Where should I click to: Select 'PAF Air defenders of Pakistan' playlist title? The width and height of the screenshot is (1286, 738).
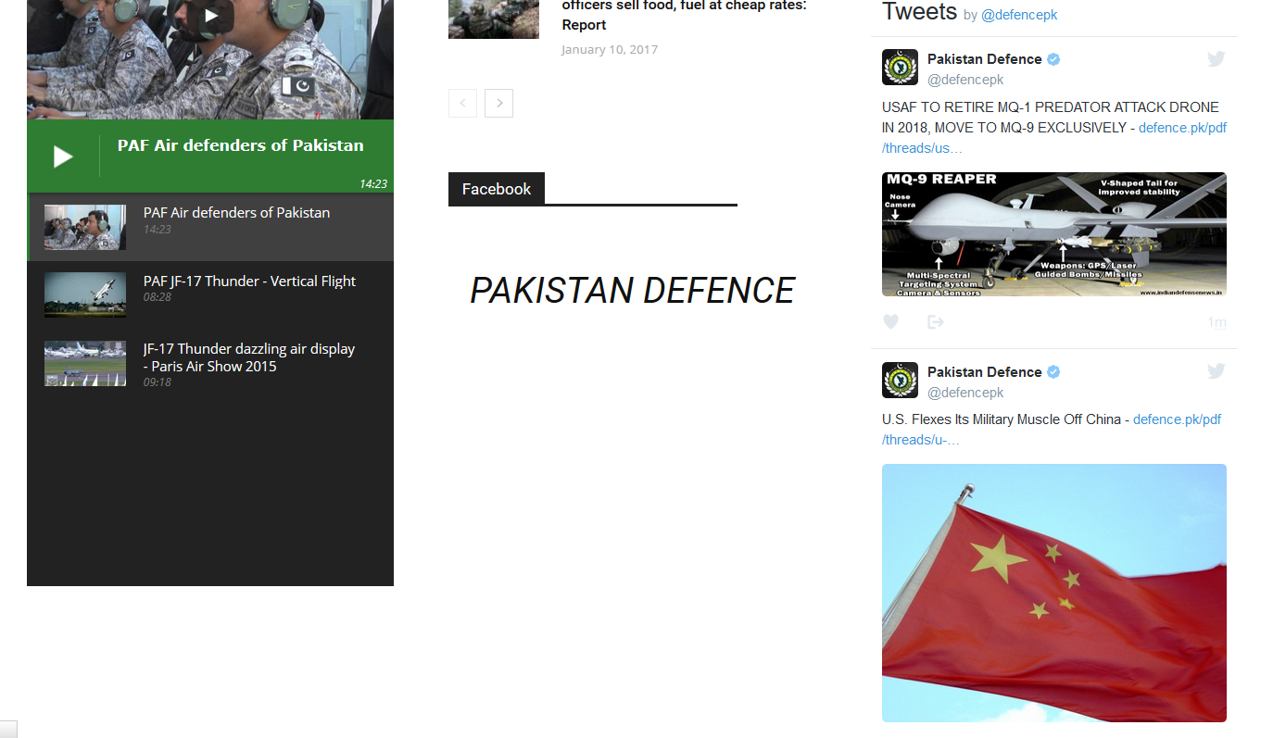[236, 213]
